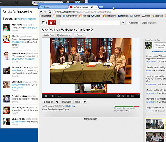Click Video hochladen

point(149,23)
